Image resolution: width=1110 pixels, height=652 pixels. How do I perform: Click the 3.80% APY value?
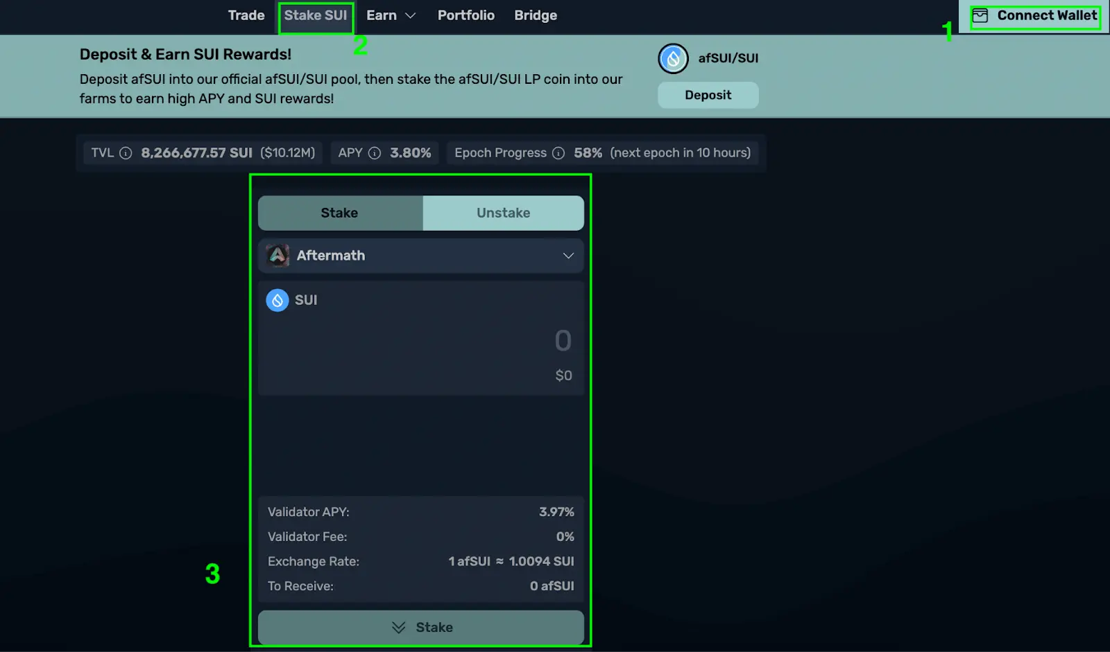click(411, 153)
